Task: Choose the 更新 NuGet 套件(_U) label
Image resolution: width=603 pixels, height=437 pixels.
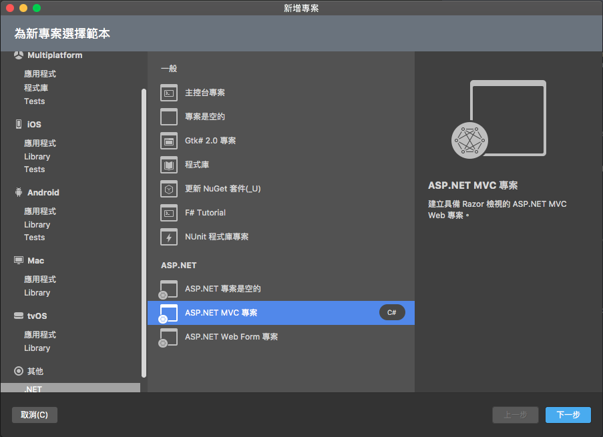Action: 223,189
